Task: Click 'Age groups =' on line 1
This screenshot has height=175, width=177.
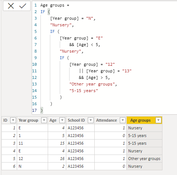Action: [55, 5]
